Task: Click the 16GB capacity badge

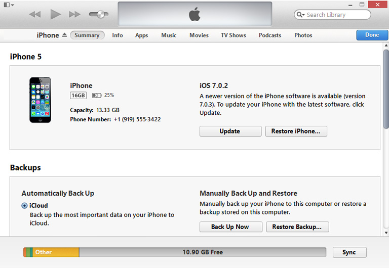Action: pos(79,96)
